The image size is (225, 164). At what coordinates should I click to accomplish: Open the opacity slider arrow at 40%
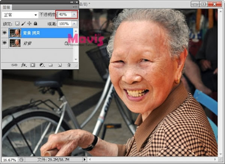click(x=75, y=14)
